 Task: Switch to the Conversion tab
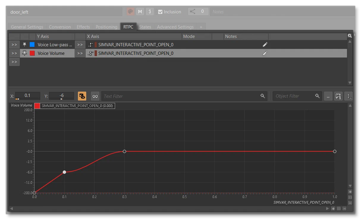60,27
